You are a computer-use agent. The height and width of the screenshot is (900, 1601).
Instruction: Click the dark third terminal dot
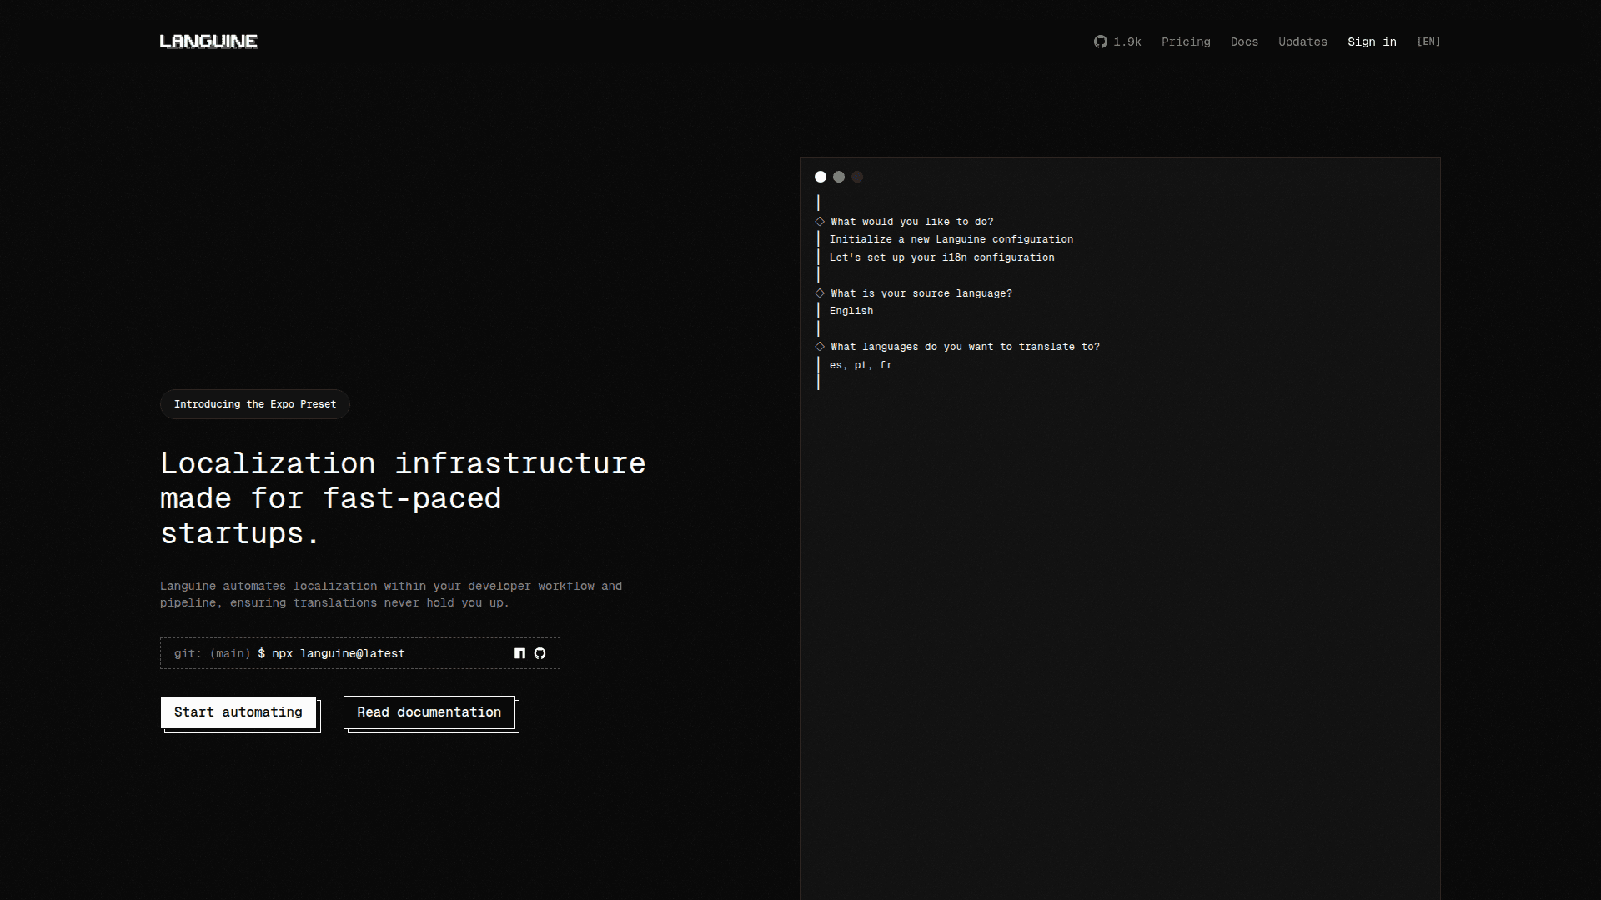click(x=857, y=177)
